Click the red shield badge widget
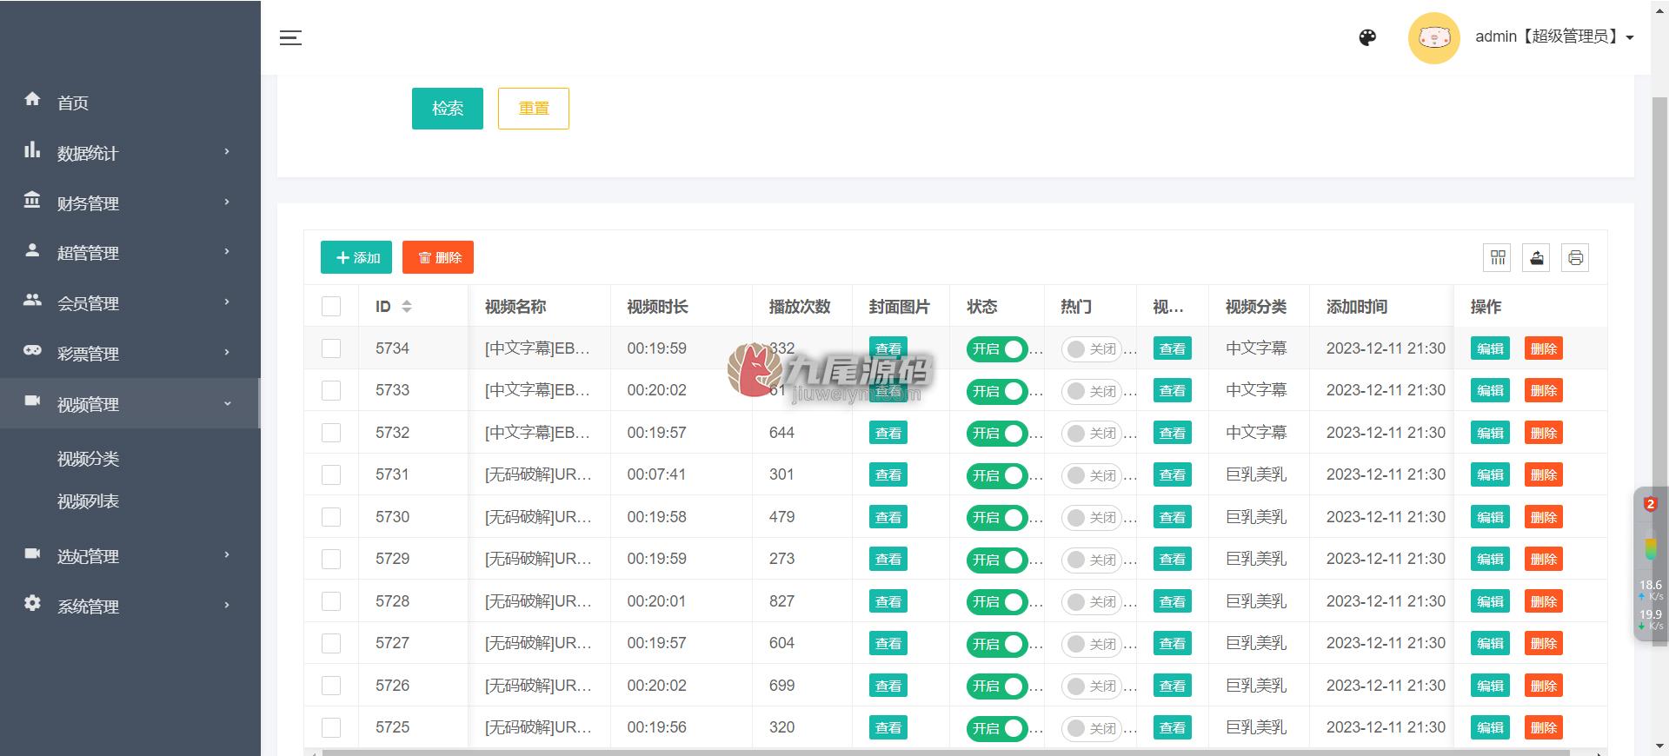The height and width of the screenshot is (756, 1669). click(1650, 504)
